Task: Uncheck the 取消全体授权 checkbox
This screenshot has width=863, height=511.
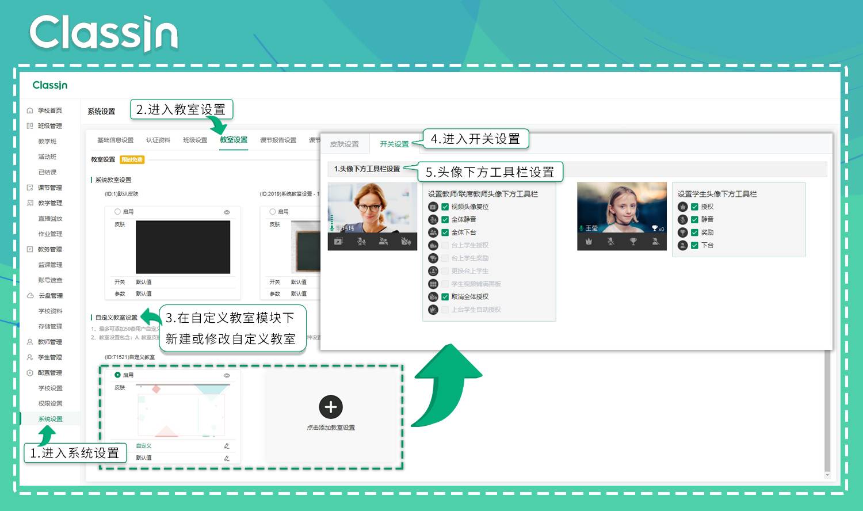Action: (445, 297)
